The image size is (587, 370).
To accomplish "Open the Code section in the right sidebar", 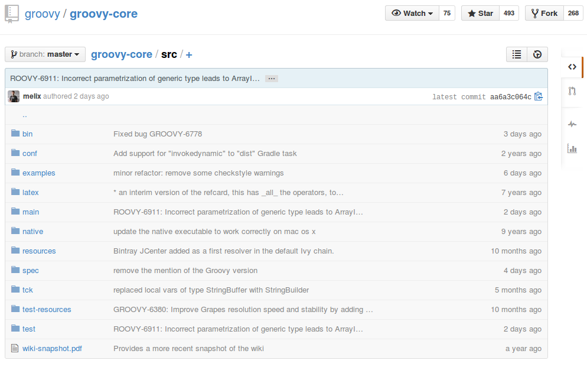I will [x=572, y=67].
